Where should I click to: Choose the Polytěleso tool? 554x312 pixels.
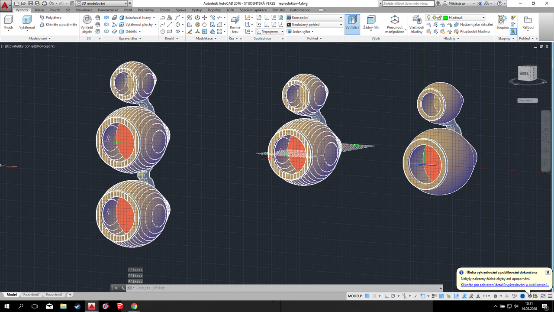(x=52, y=18)
